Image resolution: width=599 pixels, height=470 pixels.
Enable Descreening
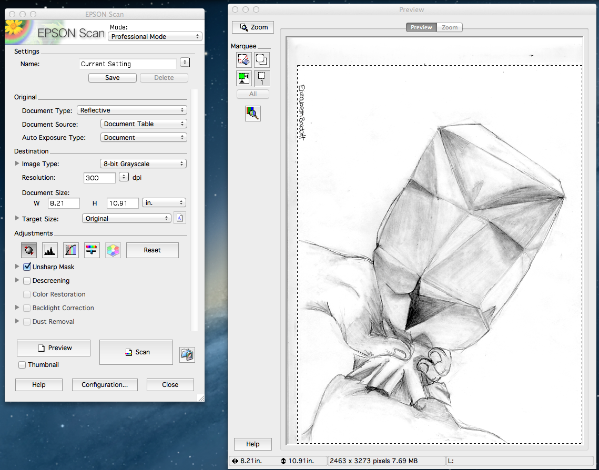coord(27,281)
